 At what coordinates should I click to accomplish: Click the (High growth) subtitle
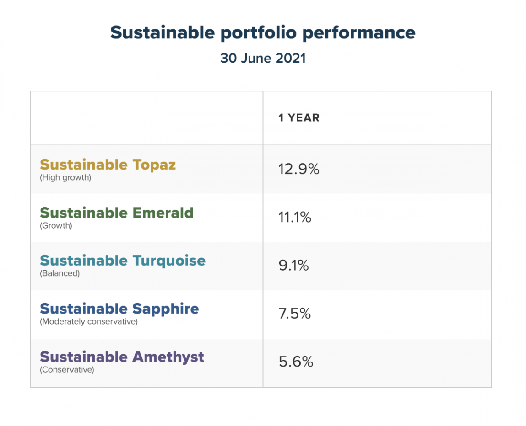click(x=65, y=178)
